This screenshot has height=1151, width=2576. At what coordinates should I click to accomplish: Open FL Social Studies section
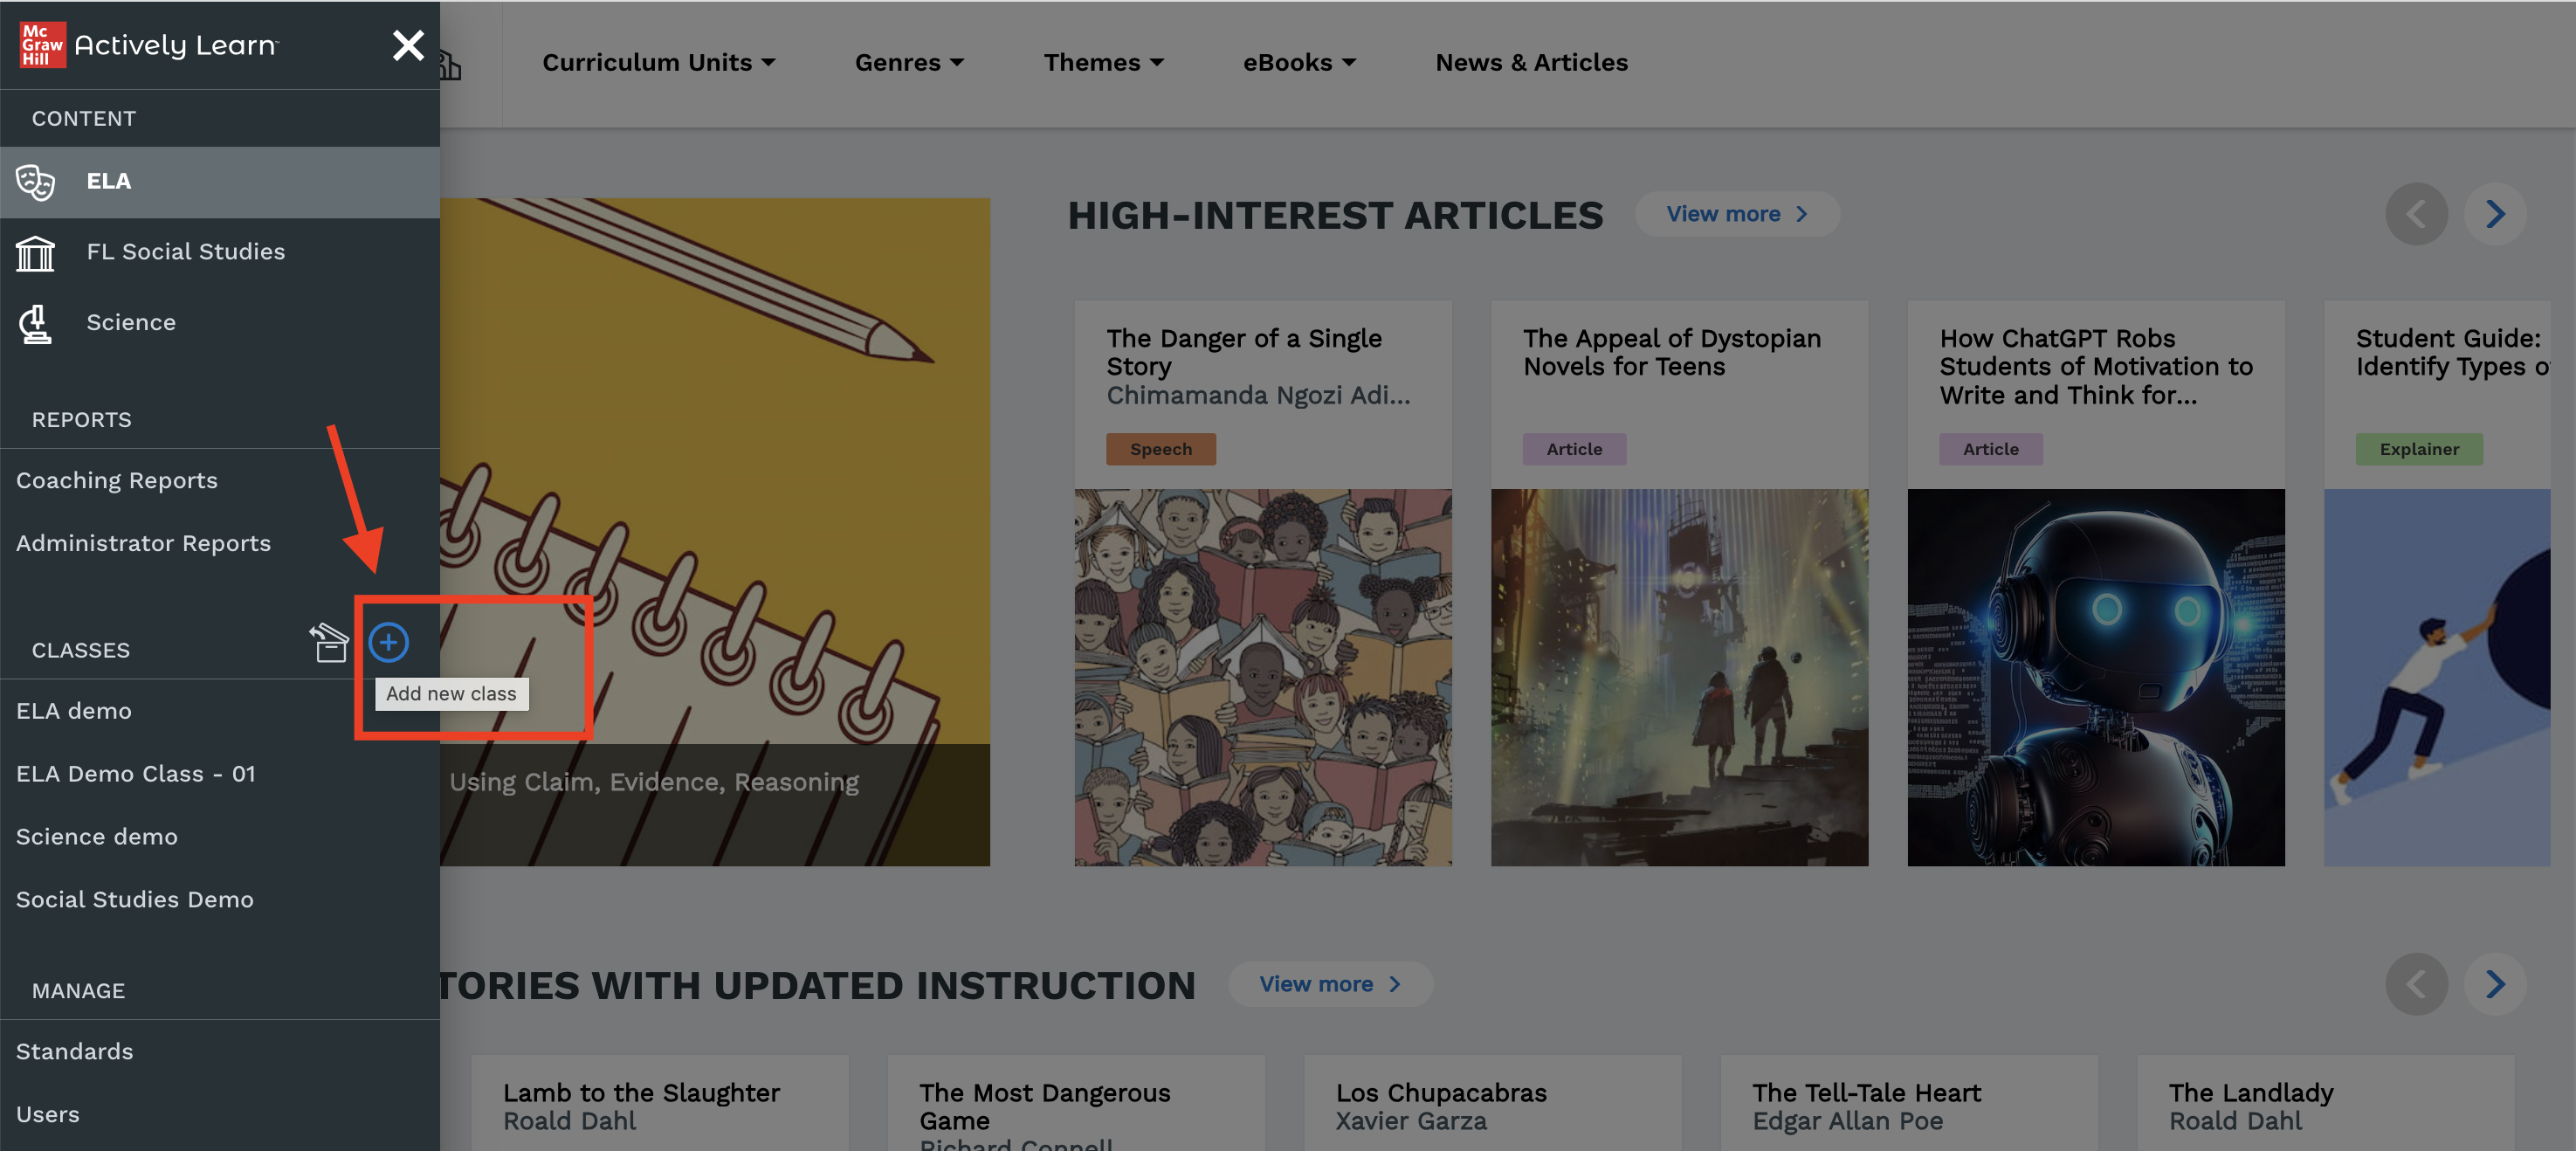[186, 250]
